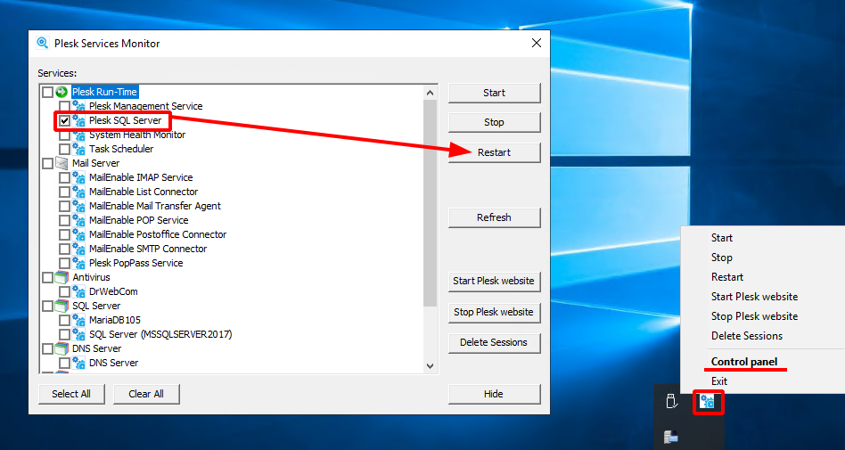
Task: Click the MariaDB105 service icon
Action: 78,320
